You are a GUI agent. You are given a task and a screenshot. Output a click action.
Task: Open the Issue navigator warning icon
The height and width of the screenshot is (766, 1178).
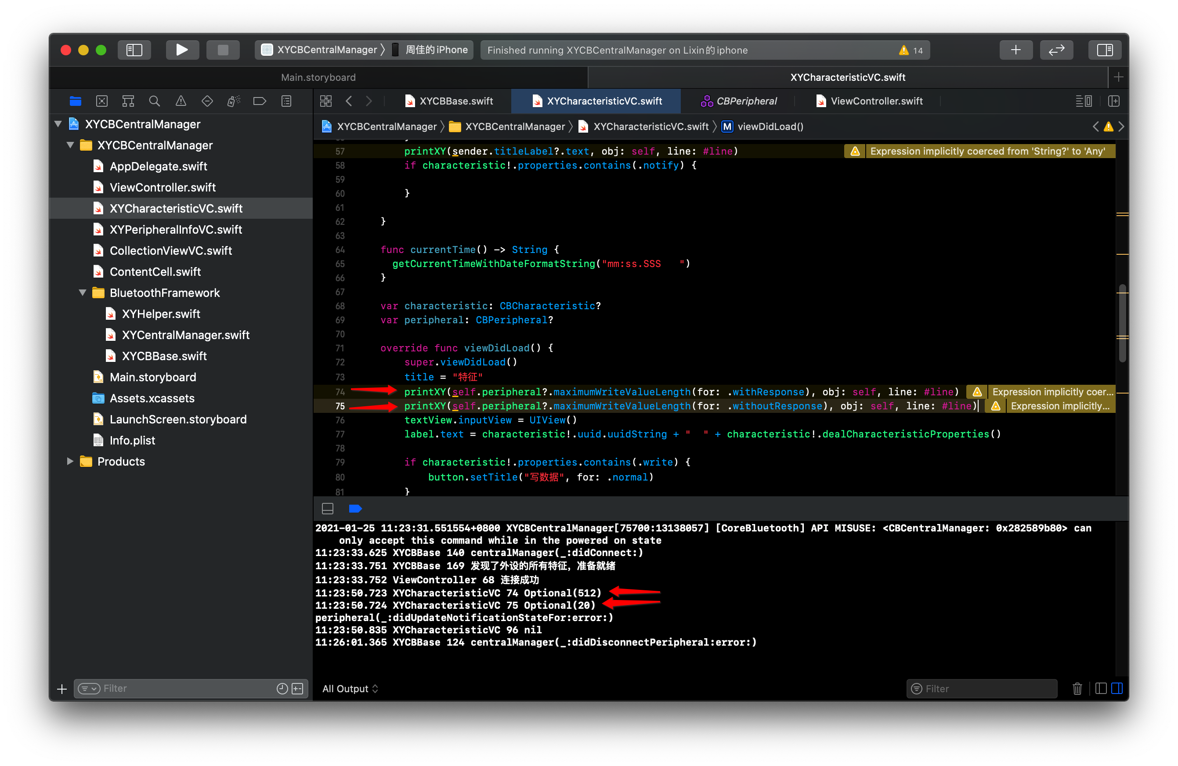[x=181, y=101]
